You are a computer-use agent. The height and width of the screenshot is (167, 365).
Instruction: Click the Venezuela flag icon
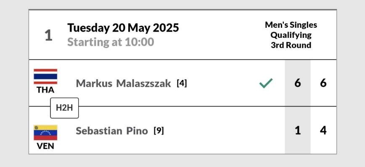point(45,133)
